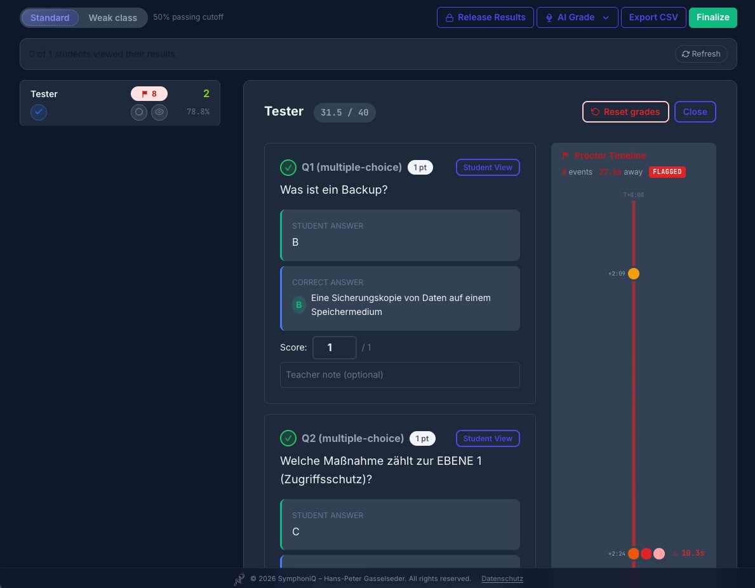Click the SymphoniQ footer logo icon

(x=239, y=579)
